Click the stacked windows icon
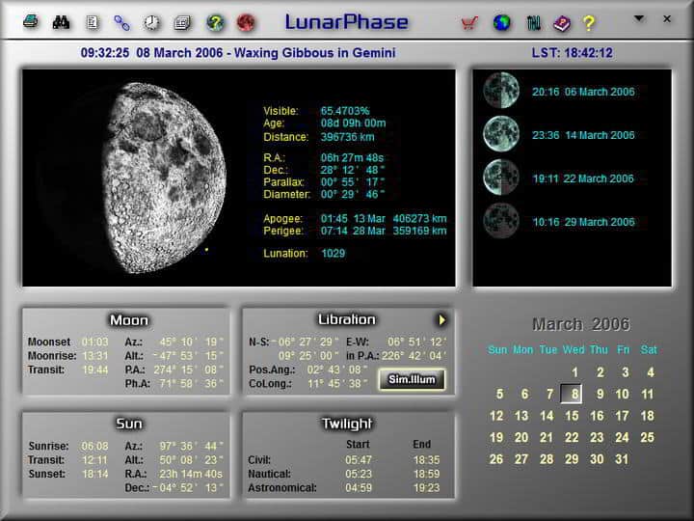 tap(182, 22)
